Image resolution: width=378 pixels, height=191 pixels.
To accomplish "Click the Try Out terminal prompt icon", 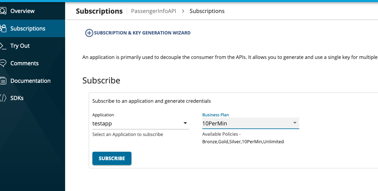I will tap(3, 46).
